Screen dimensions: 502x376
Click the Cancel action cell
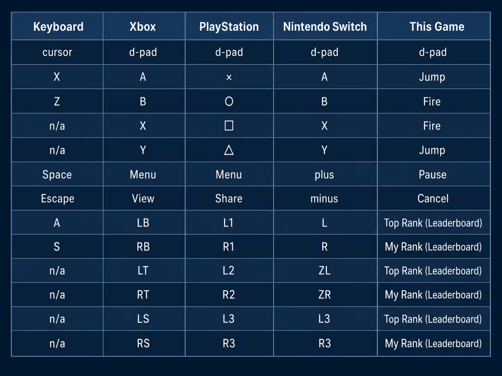[433, 198]
